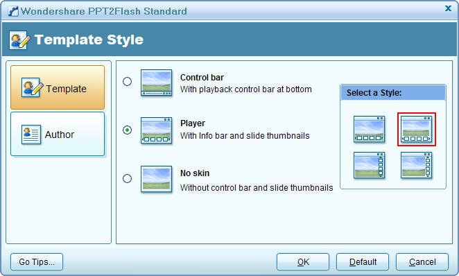This screenshot has height=276, width=459.
Task: Click the Wondershare title bar app icon
Action: 13,11
